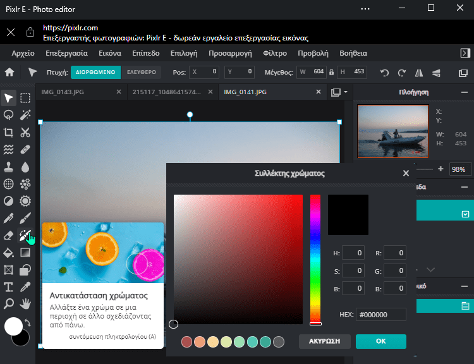The width and height of the screenshot is (474, 364).
Task: Click the vertical hue slider strip
Action: click(x=315, y=259)
